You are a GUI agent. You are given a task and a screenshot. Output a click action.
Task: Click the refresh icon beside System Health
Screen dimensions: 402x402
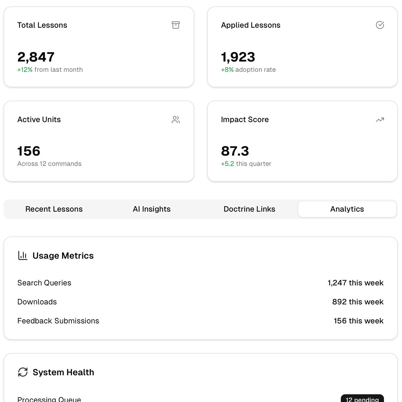coord(23,372)
